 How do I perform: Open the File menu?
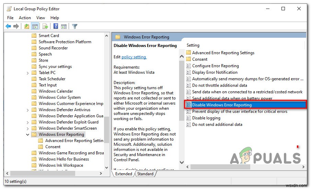pyautogui.click(x=10, y=18)
